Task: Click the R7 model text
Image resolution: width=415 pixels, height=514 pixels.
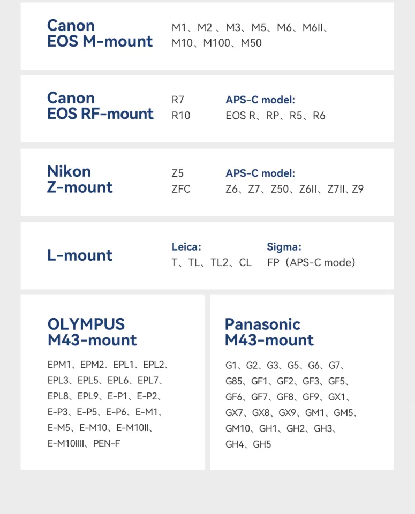Action: coord(178,100)
